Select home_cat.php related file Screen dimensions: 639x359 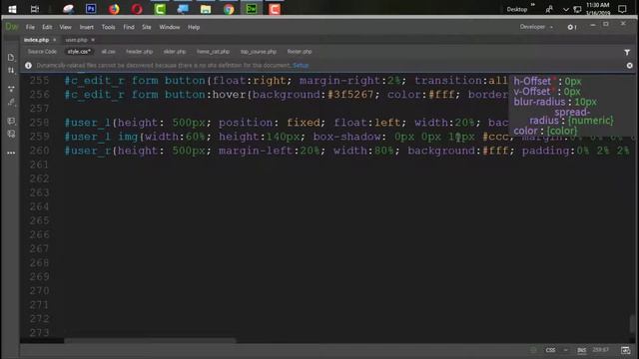(213, 52)
